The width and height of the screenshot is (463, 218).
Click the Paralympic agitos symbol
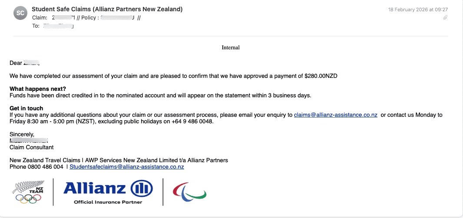tap(190, 192)
